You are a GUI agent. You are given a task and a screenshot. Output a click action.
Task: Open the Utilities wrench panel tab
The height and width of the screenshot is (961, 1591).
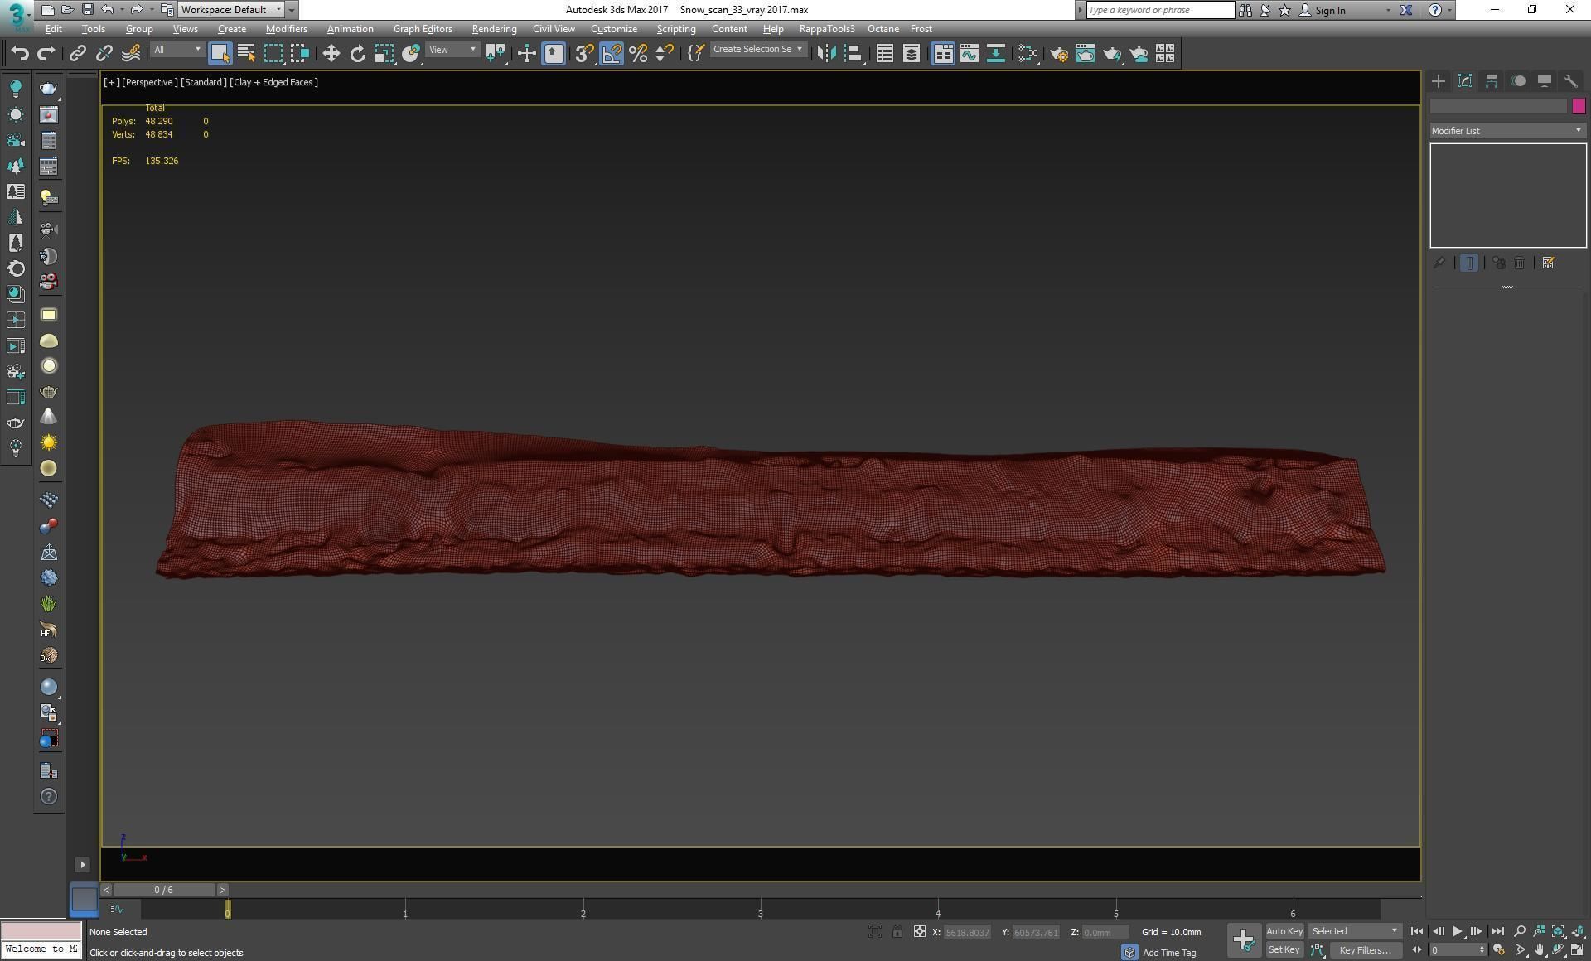point(1570,81)
